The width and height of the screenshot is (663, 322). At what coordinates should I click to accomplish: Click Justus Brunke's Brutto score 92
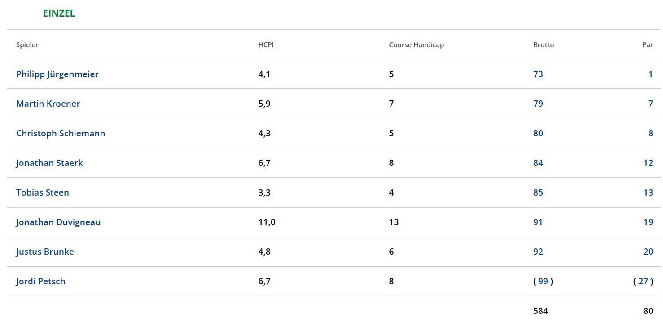[x=538, y=252]
